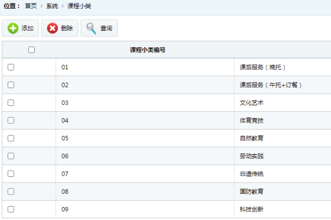
Task: Click the 体育竞技 entry
Action: tap(251, 120)
